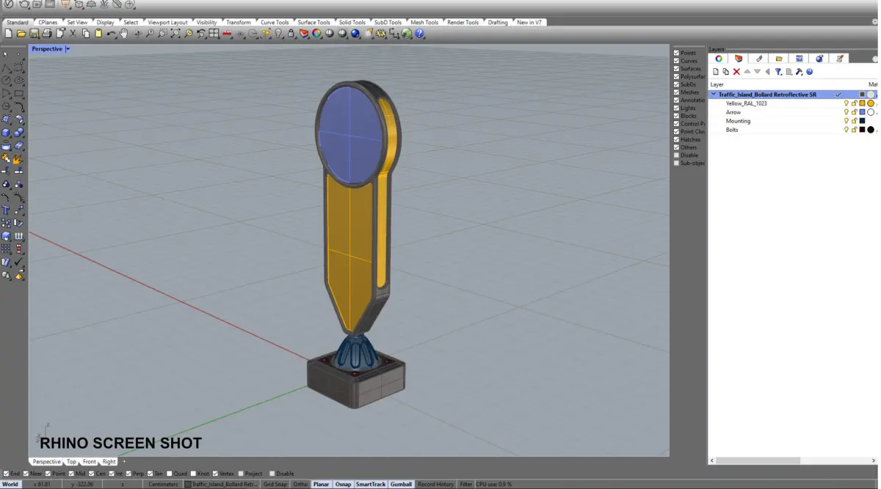Click the Move Layer Up arrow
Screen dimensions: 881x489
pyautogui.click(x=747, y=72)
